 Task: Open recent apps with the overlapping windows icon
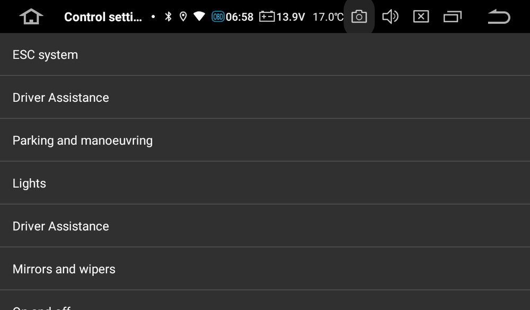[452, 16]
